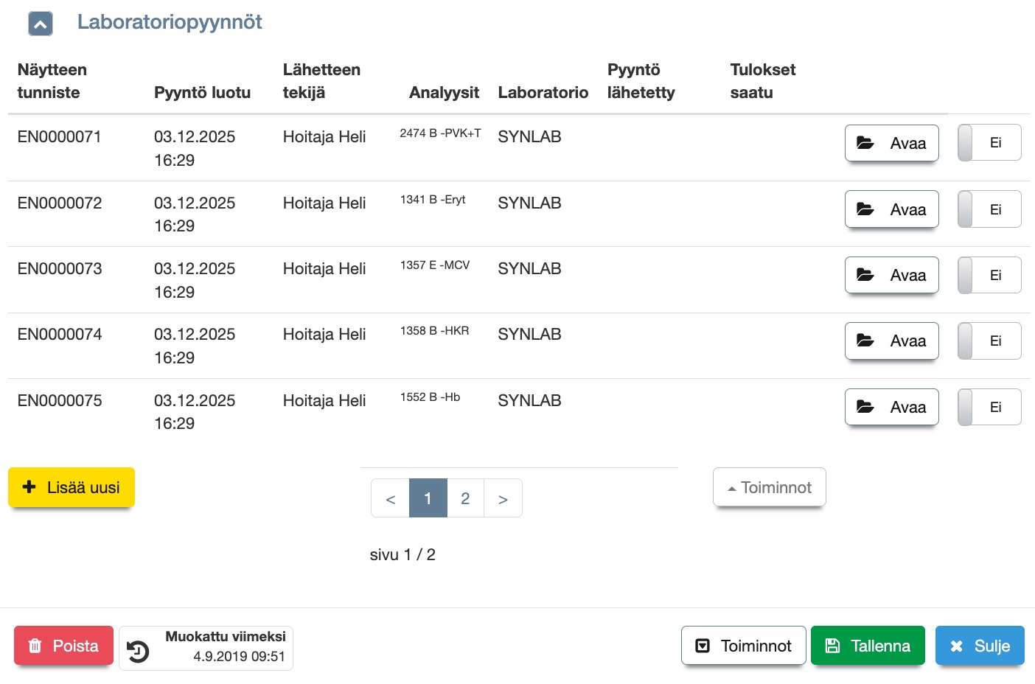Screen dimensions: 1035x684
Task: Toggle the Ei switch for EN0000071
Action: pos(989,143)
